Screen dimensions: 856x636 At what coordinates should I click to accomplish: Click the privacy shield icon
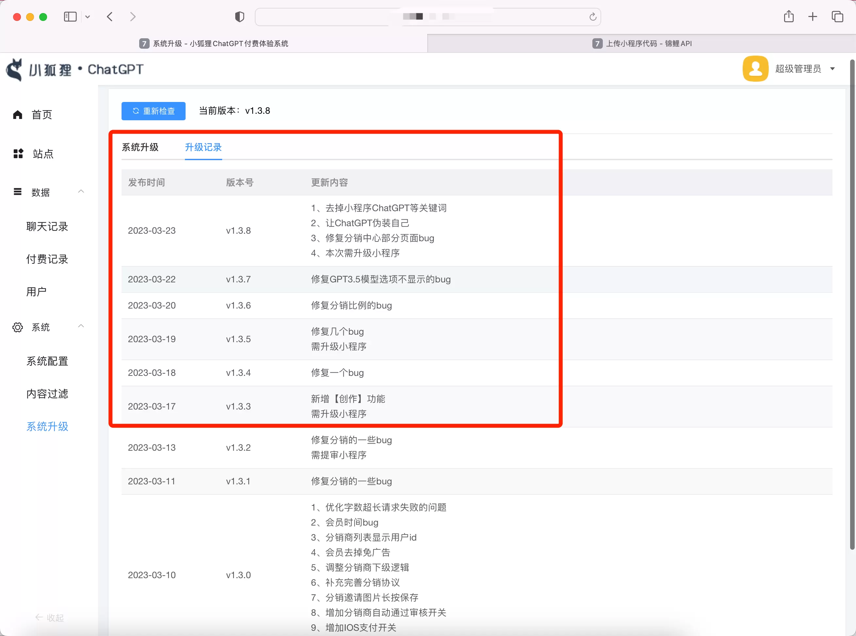pos(239,17)
